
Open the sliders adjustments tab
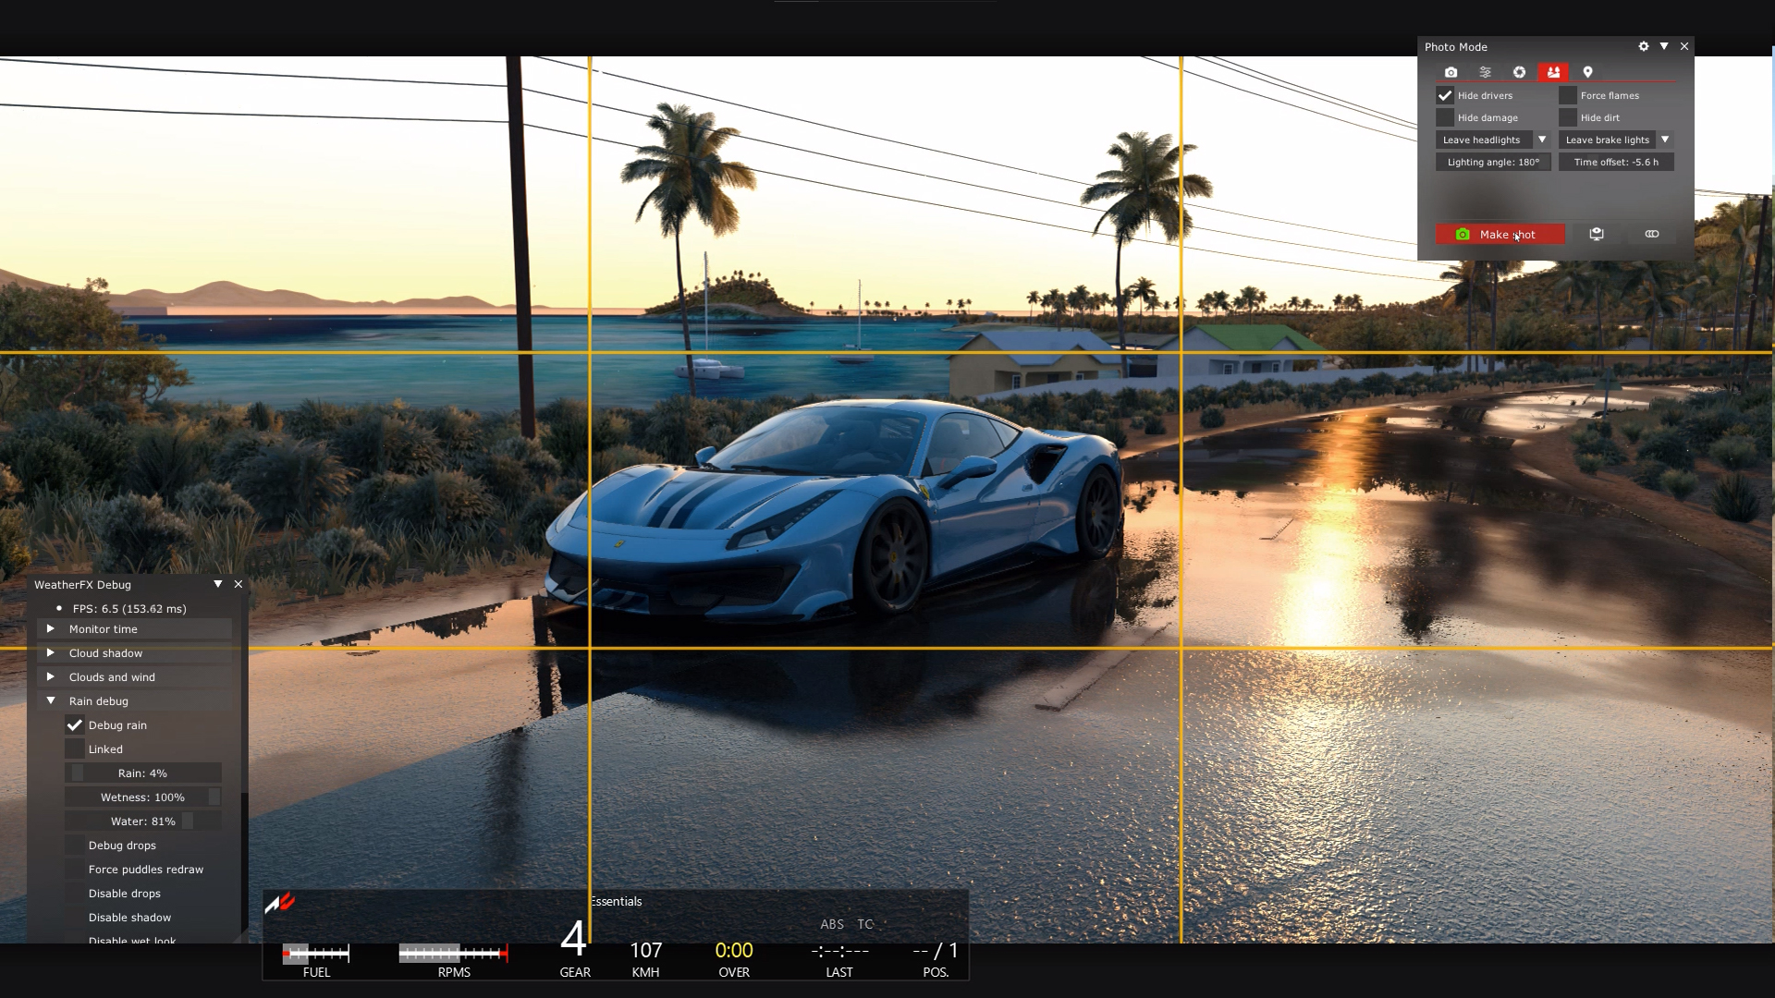tap(1485, 72)
